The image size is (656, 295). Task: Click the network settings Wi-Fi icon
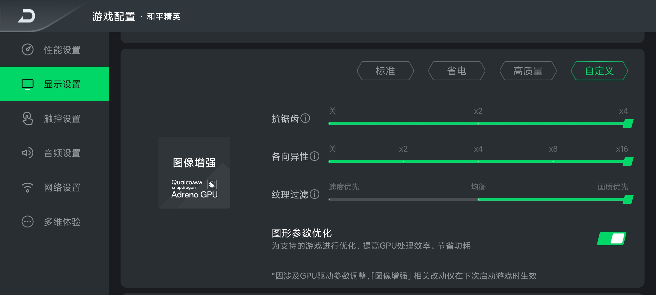(28, 187)
